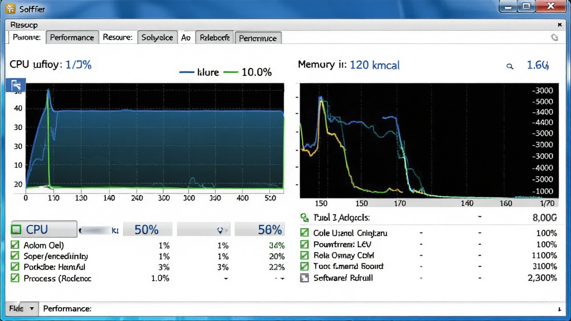This screenshot has width=571, height=321.
Task: Switch to the Solyalce tab
Action: [x=157, y=37]
